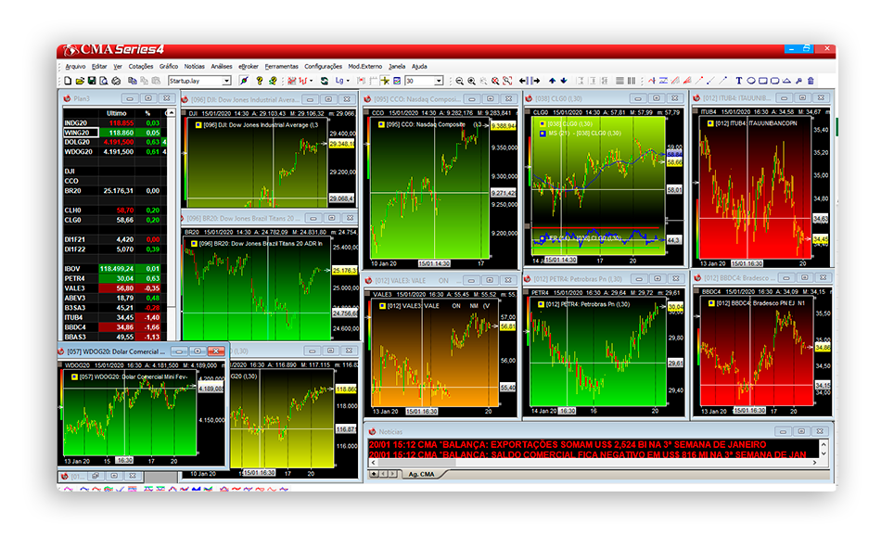Click the blue down arrow icon
The height and width of the screenshot is (536, 894).
tap(564, 81)
